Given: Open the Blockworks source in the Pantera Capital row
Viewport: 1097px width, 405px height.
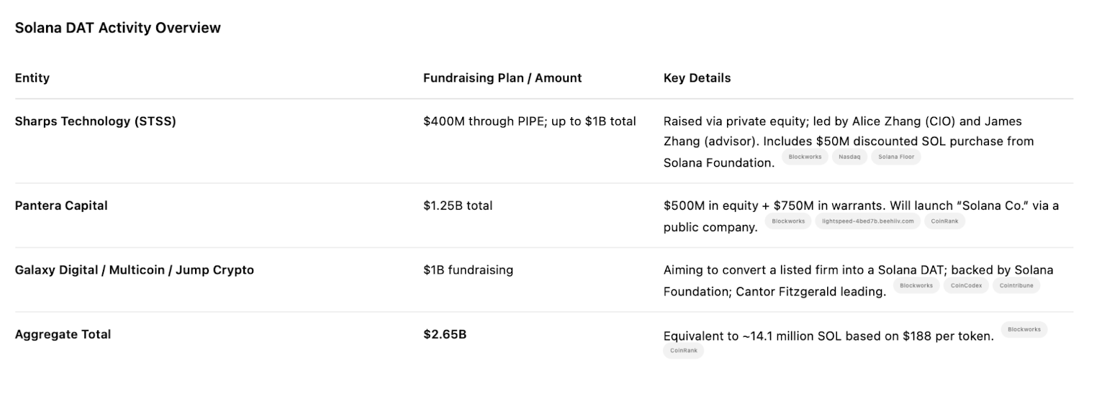Looking at the screenshot, I should [x=788, y=221].
